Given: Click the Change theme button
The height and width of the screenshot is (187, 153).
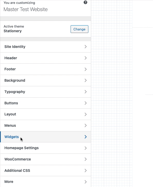Looking at the screenshot, I should pyautogui.click(x=79, y=29).
